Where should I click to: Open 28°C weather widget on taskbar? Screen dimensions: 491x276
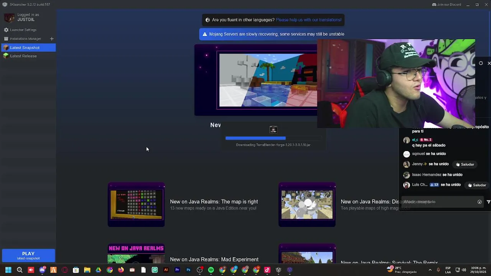402,270
